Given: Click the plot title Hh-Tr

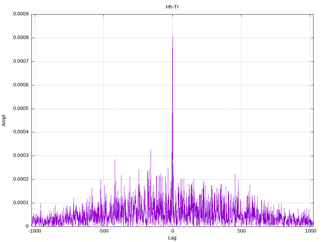Looking at the screenshot, I should point(172,7).
